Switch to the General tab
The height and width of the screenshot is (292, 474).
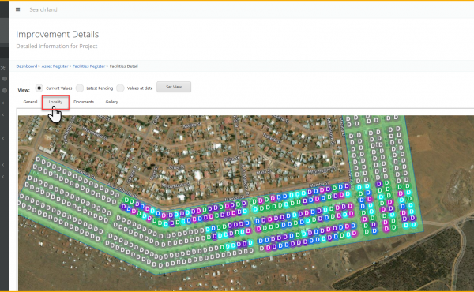pos(30,102)
